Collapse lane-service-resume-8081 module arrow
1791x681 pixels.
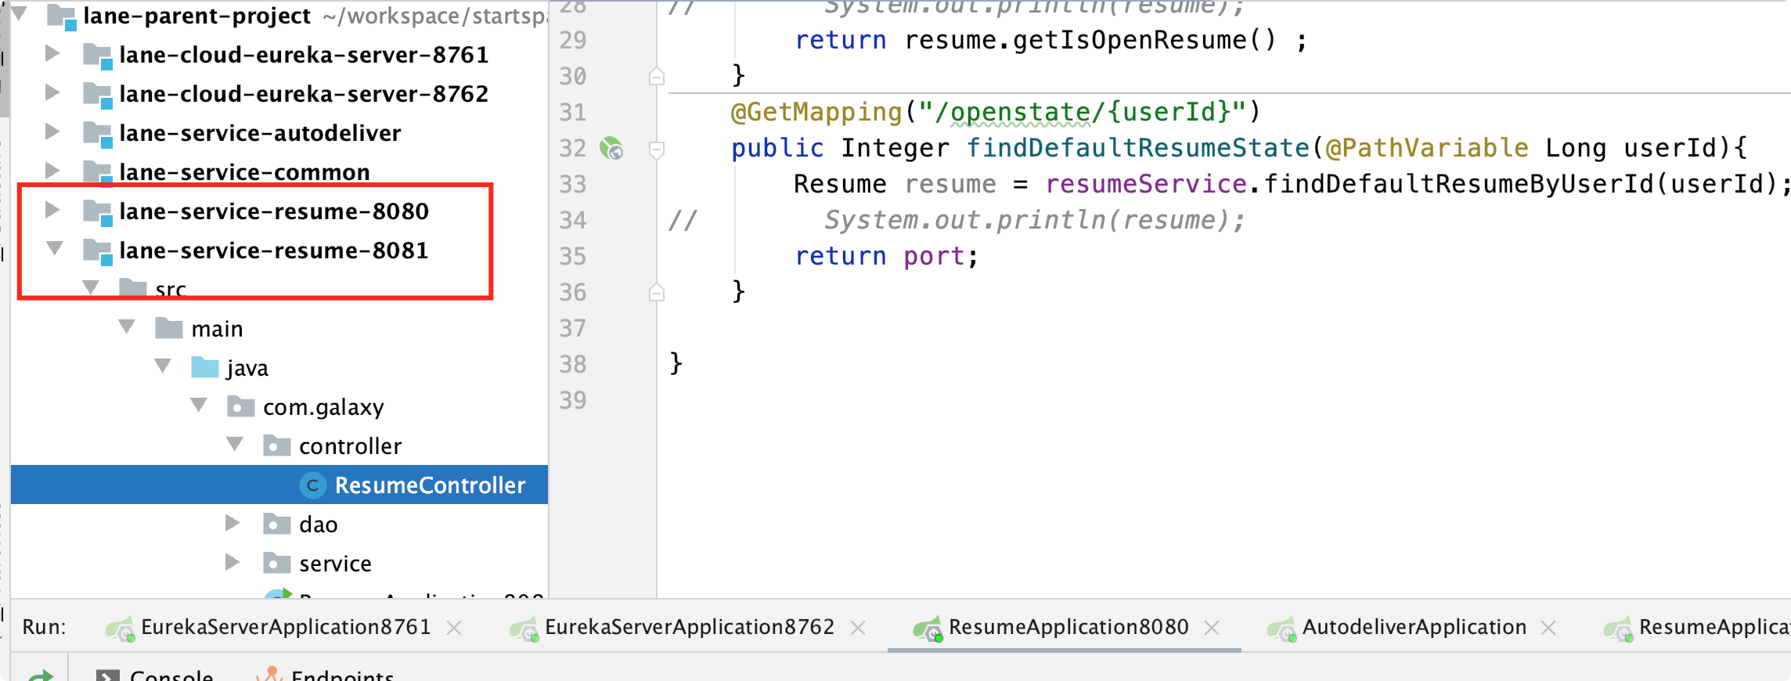(54, 249)
